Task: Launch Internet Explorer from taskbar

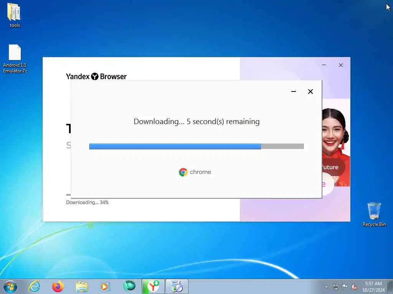Action: [34, 286]
